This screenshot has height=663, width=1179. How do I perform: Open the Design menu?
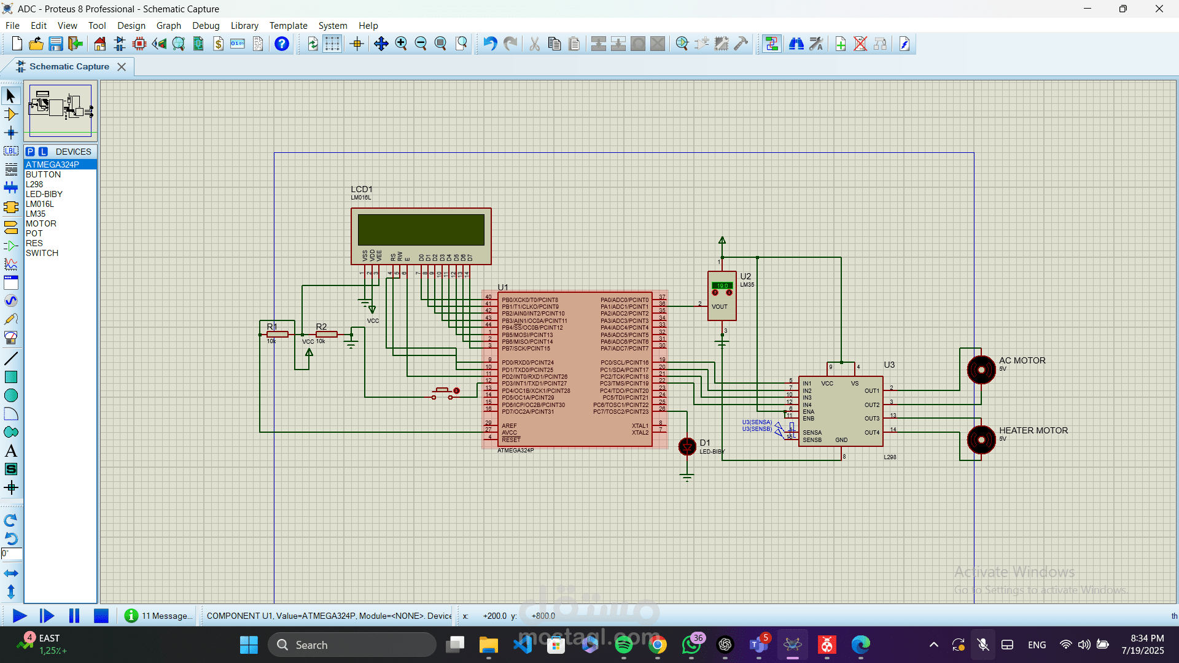131,25
